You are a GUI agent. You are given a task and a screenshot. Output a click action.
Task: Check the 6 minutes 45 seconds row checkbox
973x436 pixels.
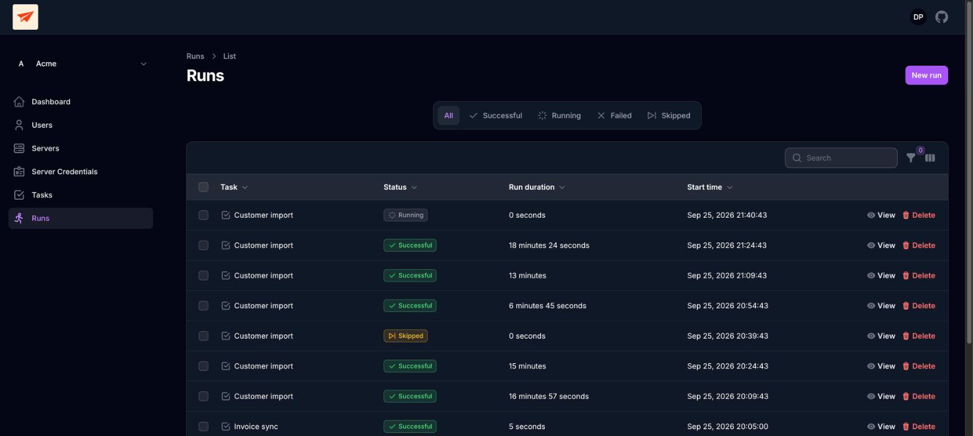point(204,306)
